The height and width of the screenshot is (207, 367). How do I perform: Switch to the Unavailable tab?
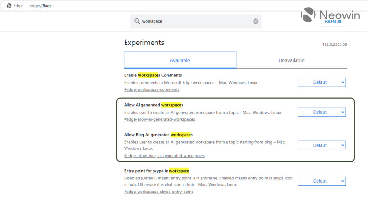[291, 60]
